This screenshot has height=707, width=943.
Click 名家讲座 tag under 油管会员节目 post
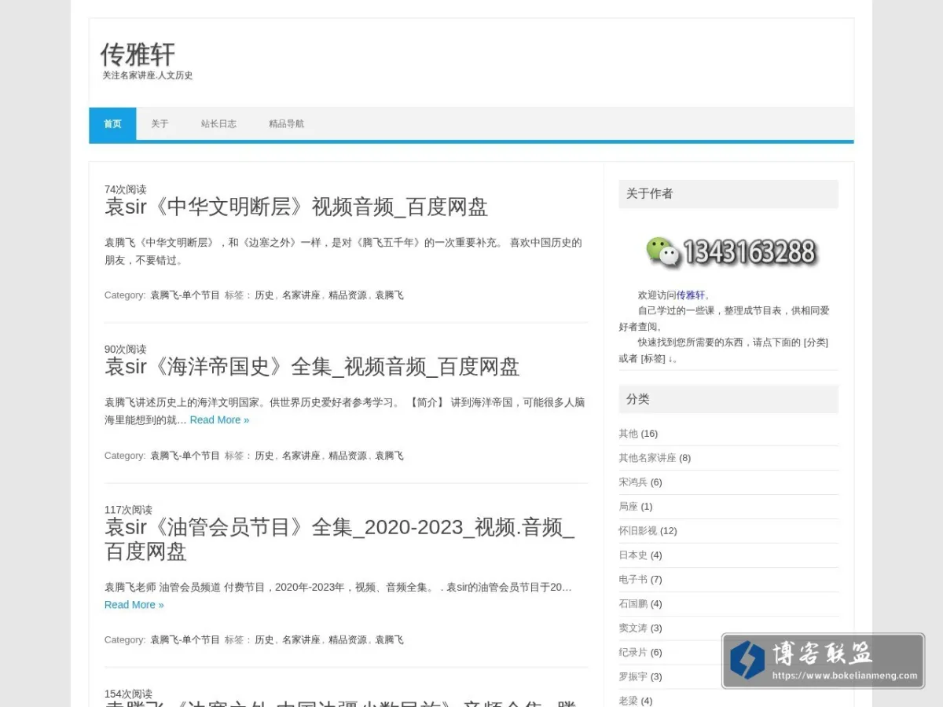(301, 640)
